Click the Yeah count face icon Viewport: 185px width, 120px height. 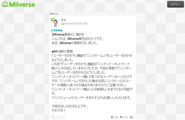pyautogui.click(x=112, y=117)
